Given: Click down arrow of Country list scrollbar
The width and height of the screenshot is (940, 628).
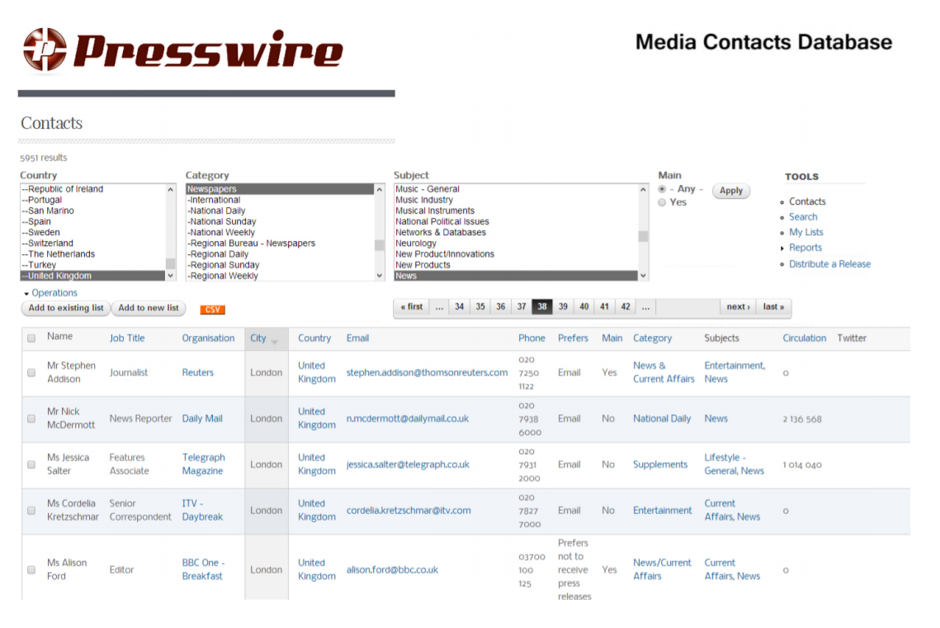Looking at the screenshot, I should click(170, 276).
